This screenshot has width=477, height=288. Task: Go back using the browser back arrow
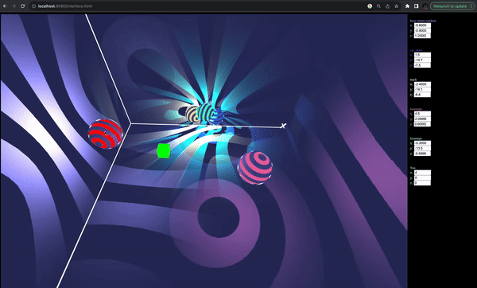click(x=5, y=6)
